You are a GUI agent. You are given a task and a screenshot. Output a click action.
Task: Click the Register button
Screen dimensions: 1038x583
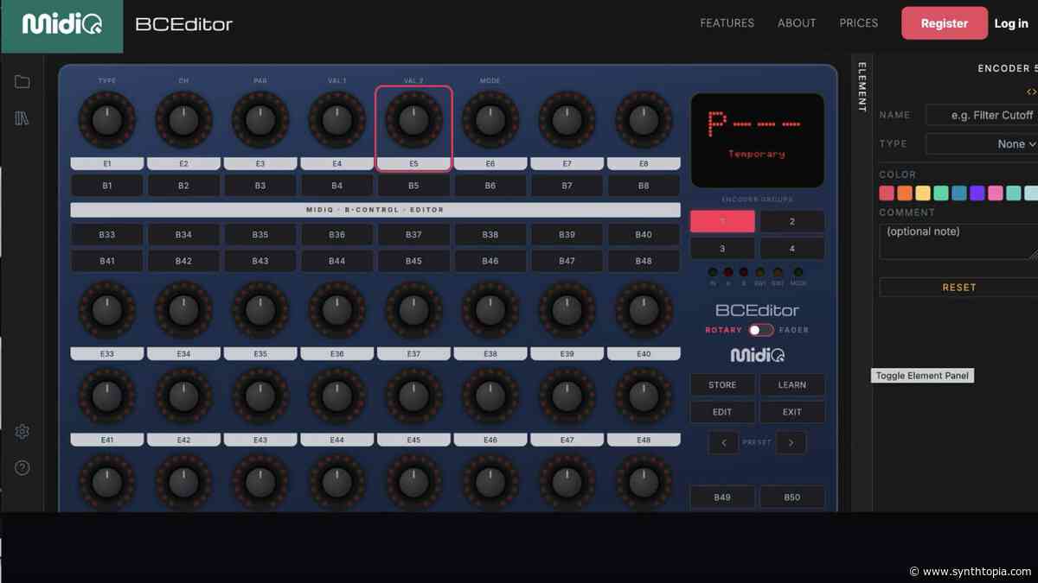pyautogui.click(x=945, y=23)
